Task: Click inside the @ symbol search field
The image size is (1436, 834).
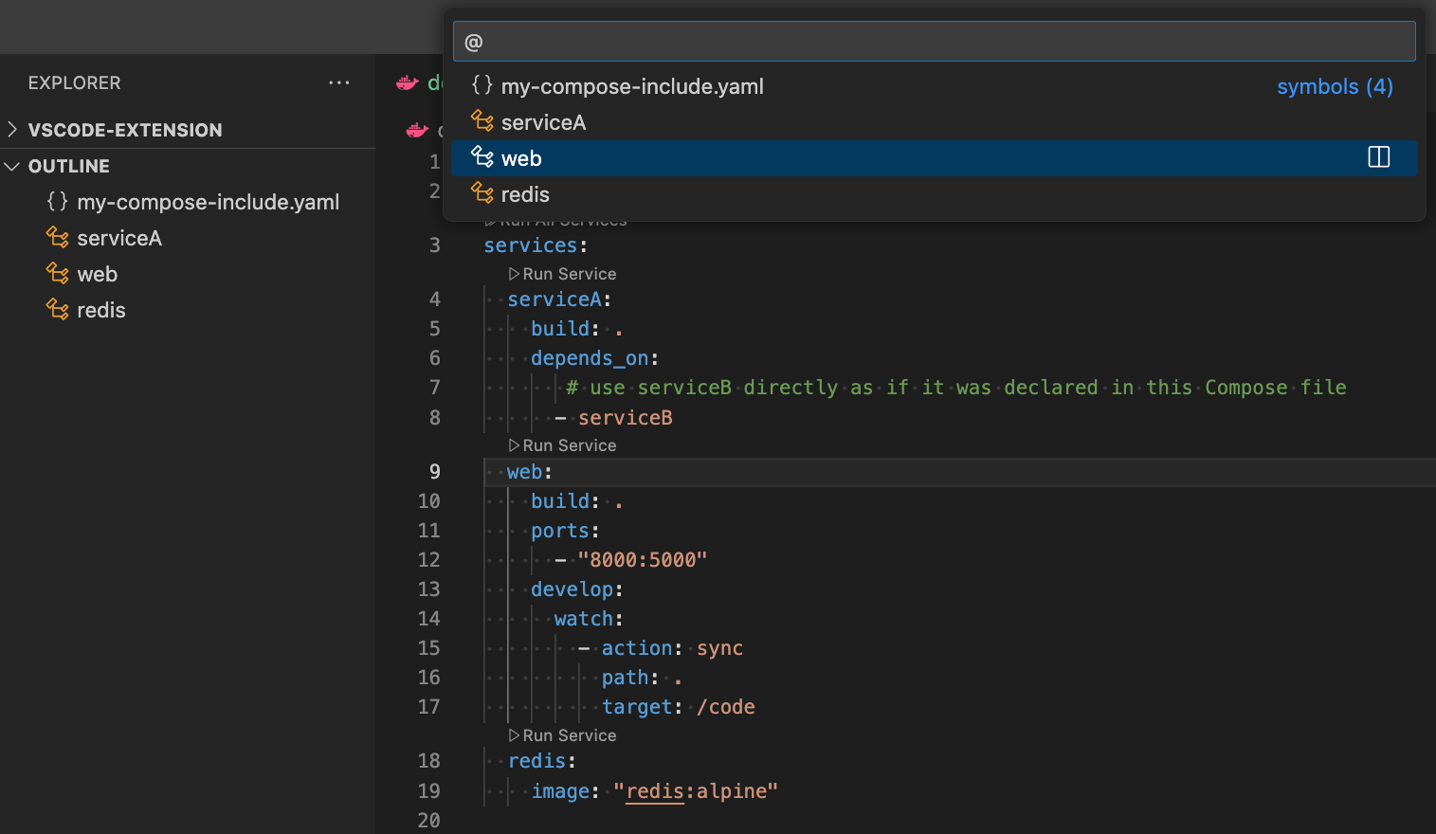Action: [934, 41]
